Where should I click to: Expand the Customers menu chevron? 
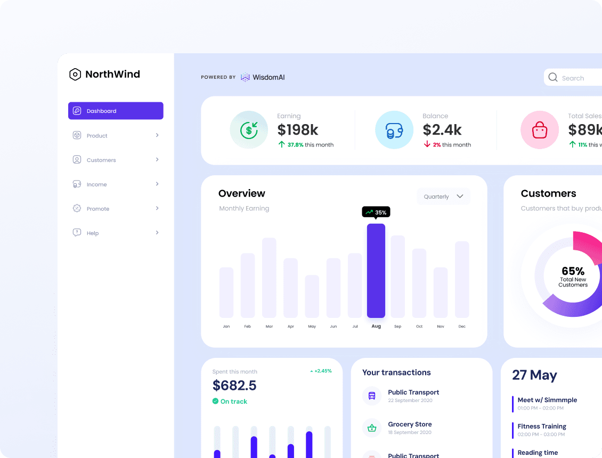click(157, 160)
